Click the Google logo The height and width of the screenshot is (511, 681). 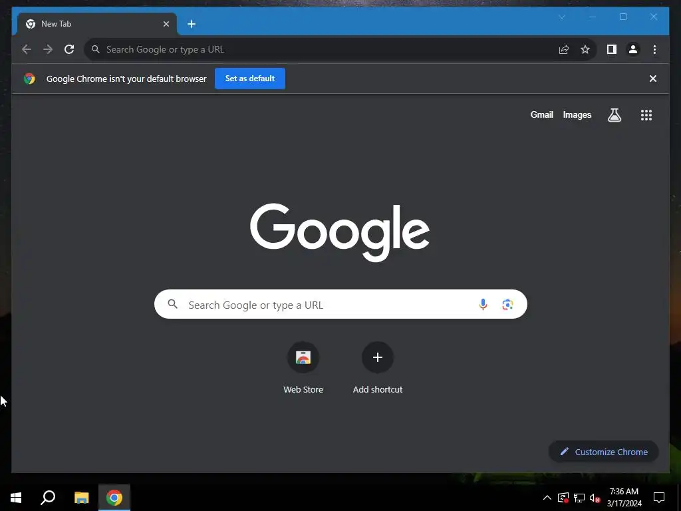[x=340, y=232]
